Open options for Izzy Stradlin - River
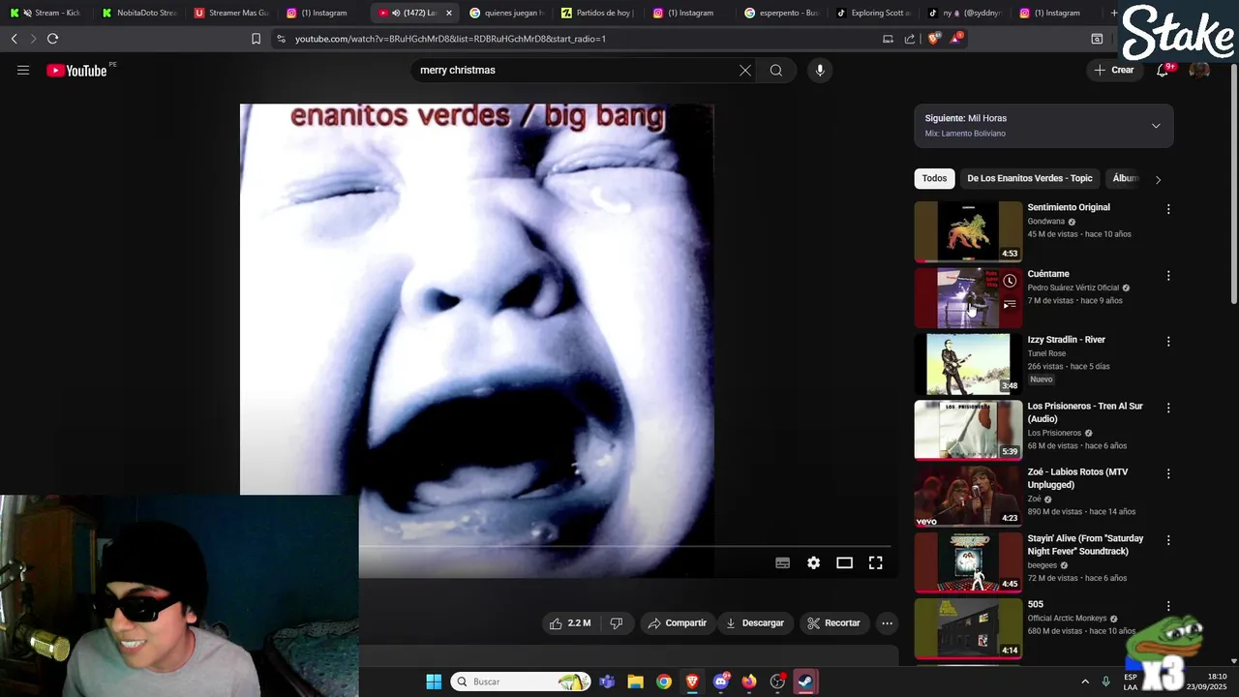 tap(1168, 342)
